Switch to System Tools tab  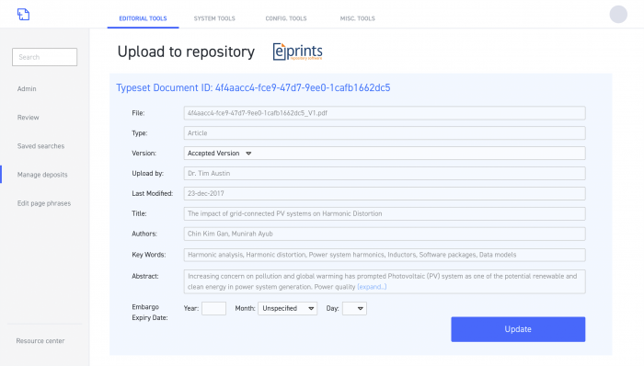pos(214,18)
